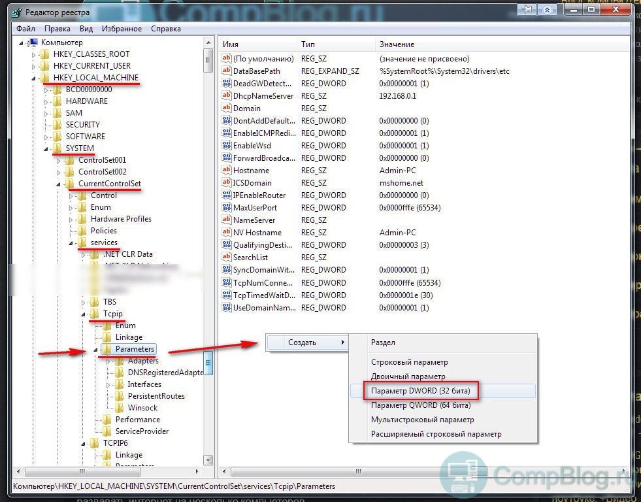Click the HKEY_CLASSES_ROOT folder icon

(x=45, y=54)
